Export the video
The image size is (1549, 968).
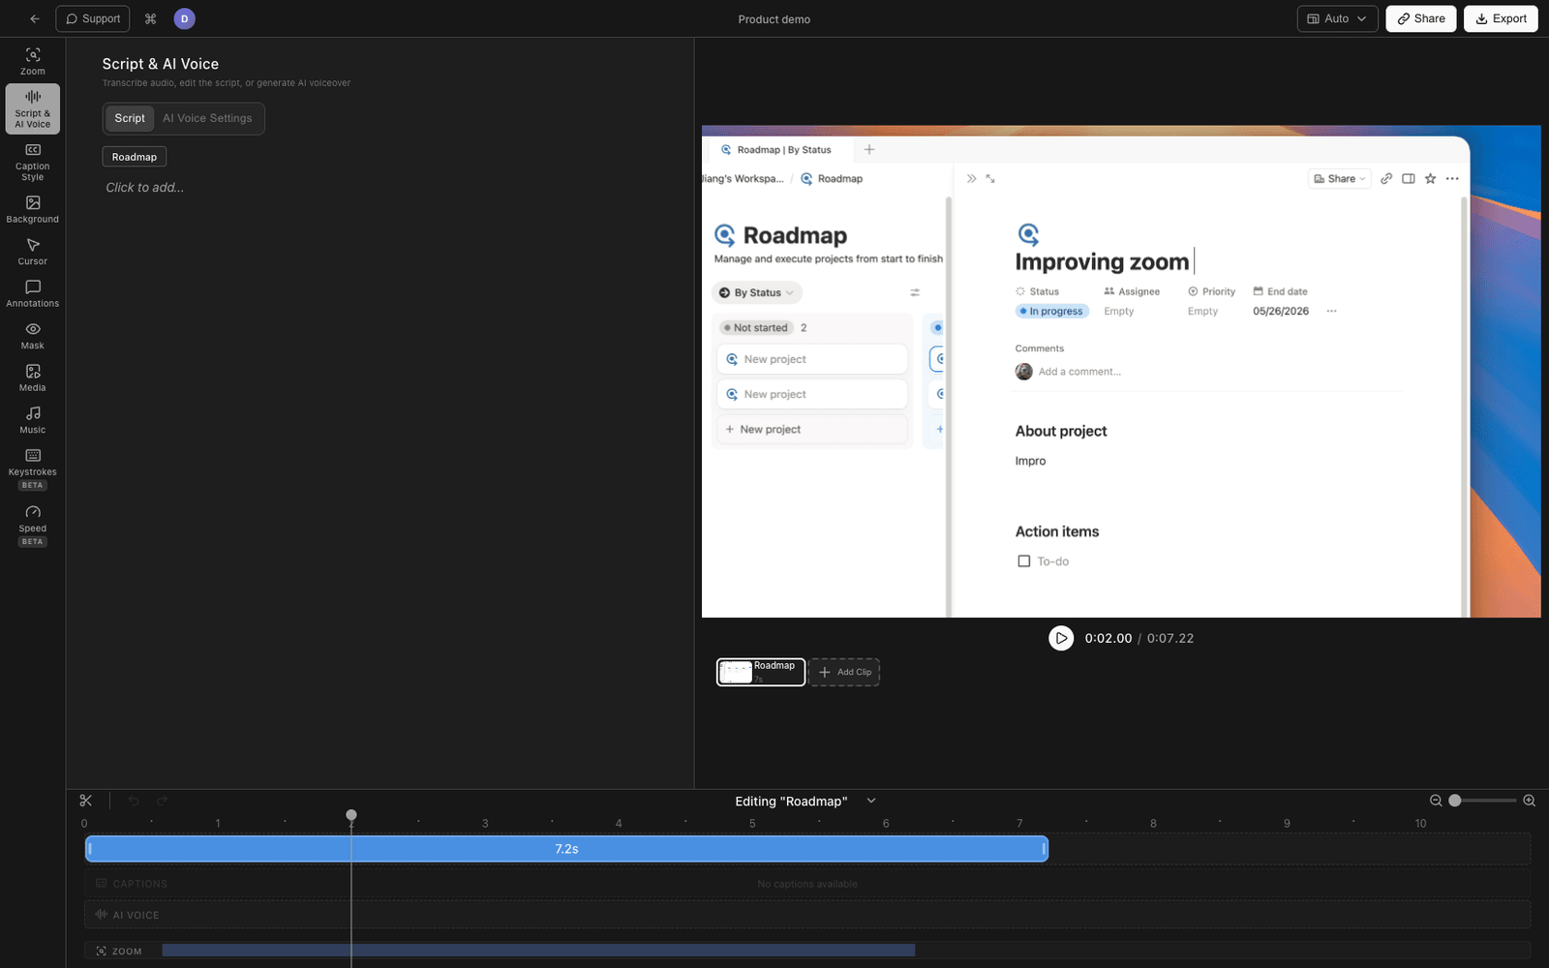1501,18
